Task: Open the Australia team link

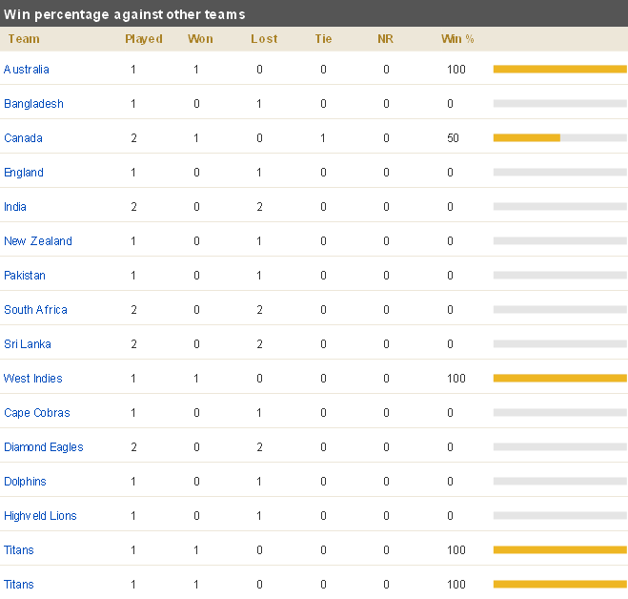Action: tap(27, 70)
